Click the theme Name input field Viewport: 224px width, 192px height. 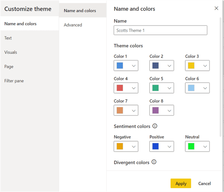[160, 30]
